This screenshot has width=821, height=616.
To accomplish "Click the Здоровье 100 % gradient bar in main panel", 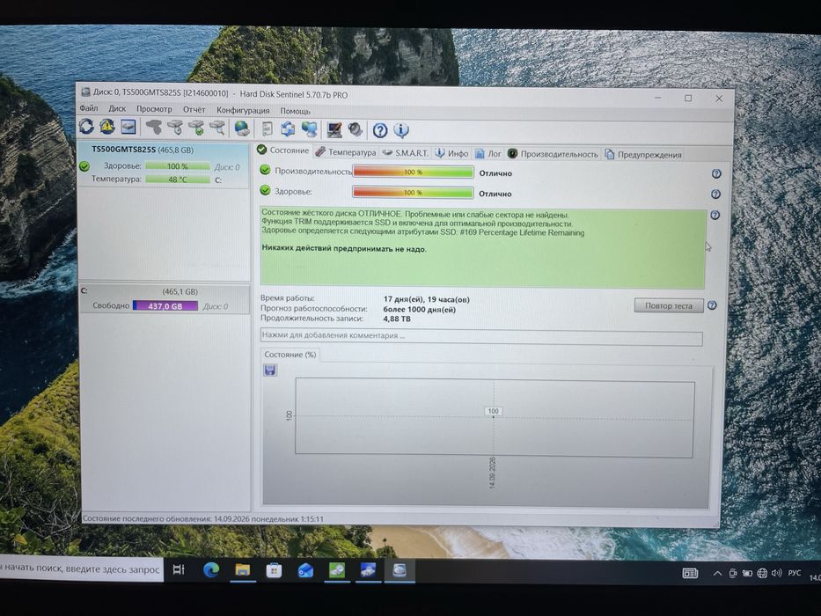I will coord(413,192).
